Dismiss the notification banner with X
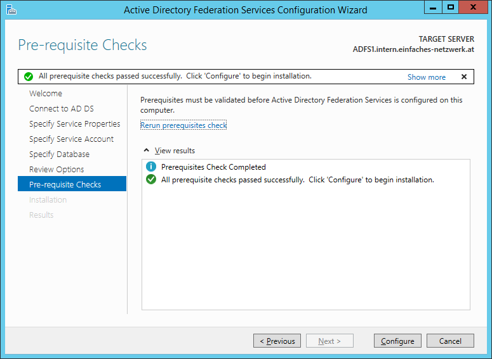Image resolution: width=492 pixels, height=359 pixels. coord(464,77)
